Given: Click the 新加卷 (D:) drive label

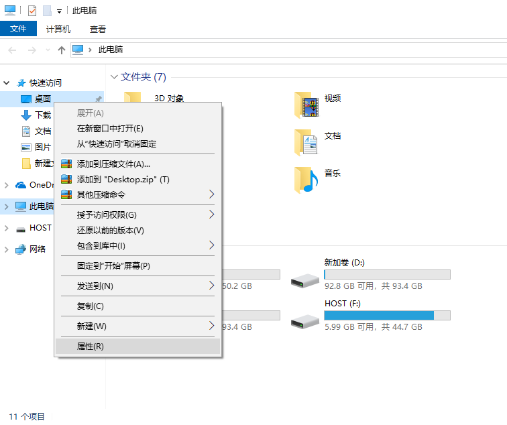Looking at the screenshot, I should point(345,262).
